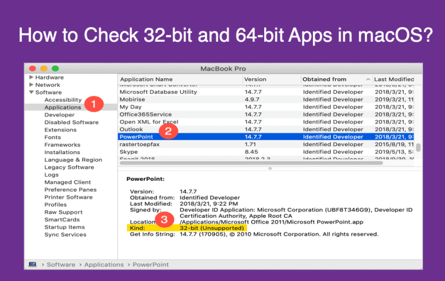Screen dimensions: 445x281
Task: Sort by Last Modified column header
Action: 393,79
